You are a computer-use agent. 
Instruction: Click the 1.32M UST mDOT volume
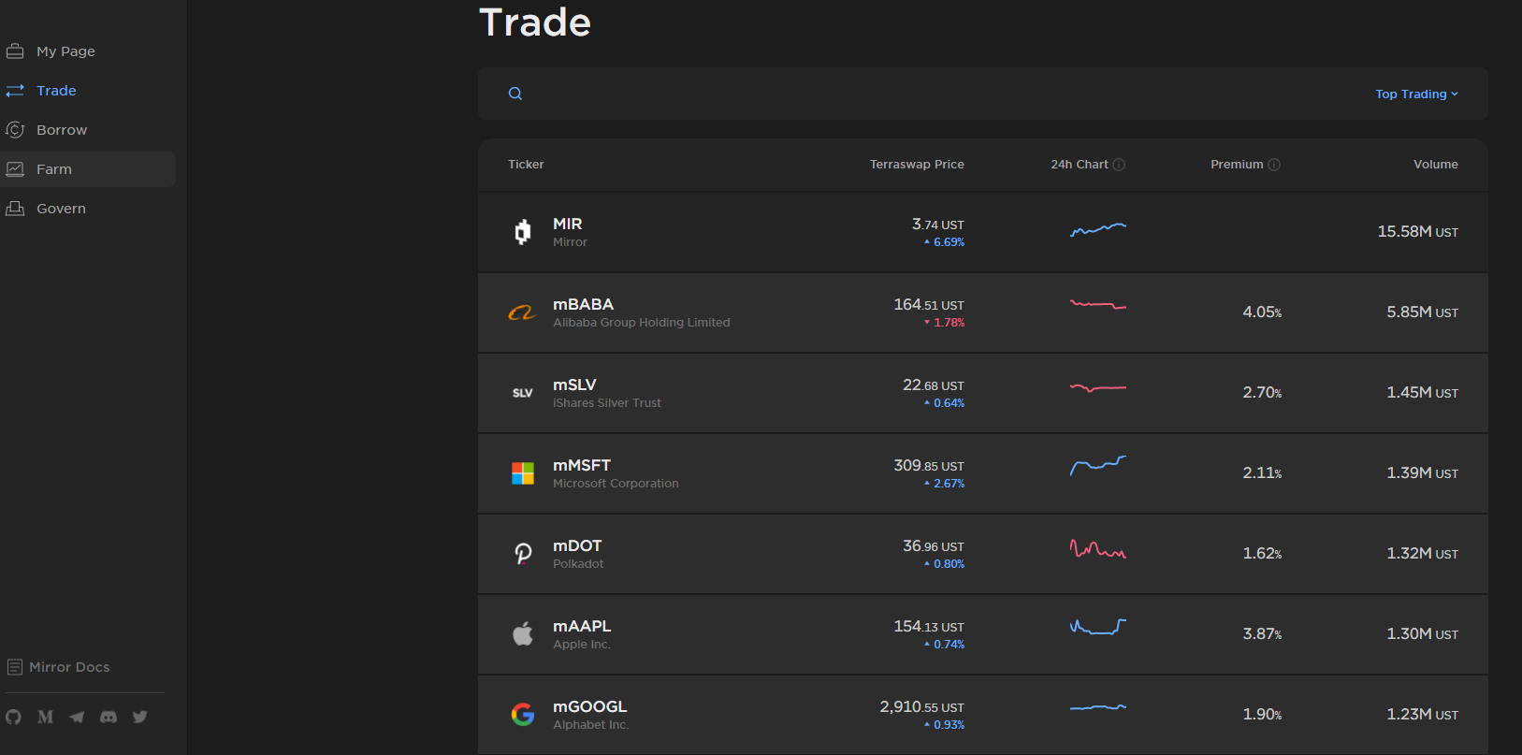pos(1423,554)
